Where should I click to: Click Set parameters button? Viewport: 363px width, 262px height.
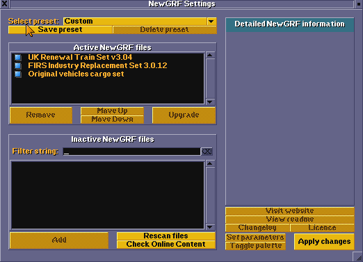point(255,238)
